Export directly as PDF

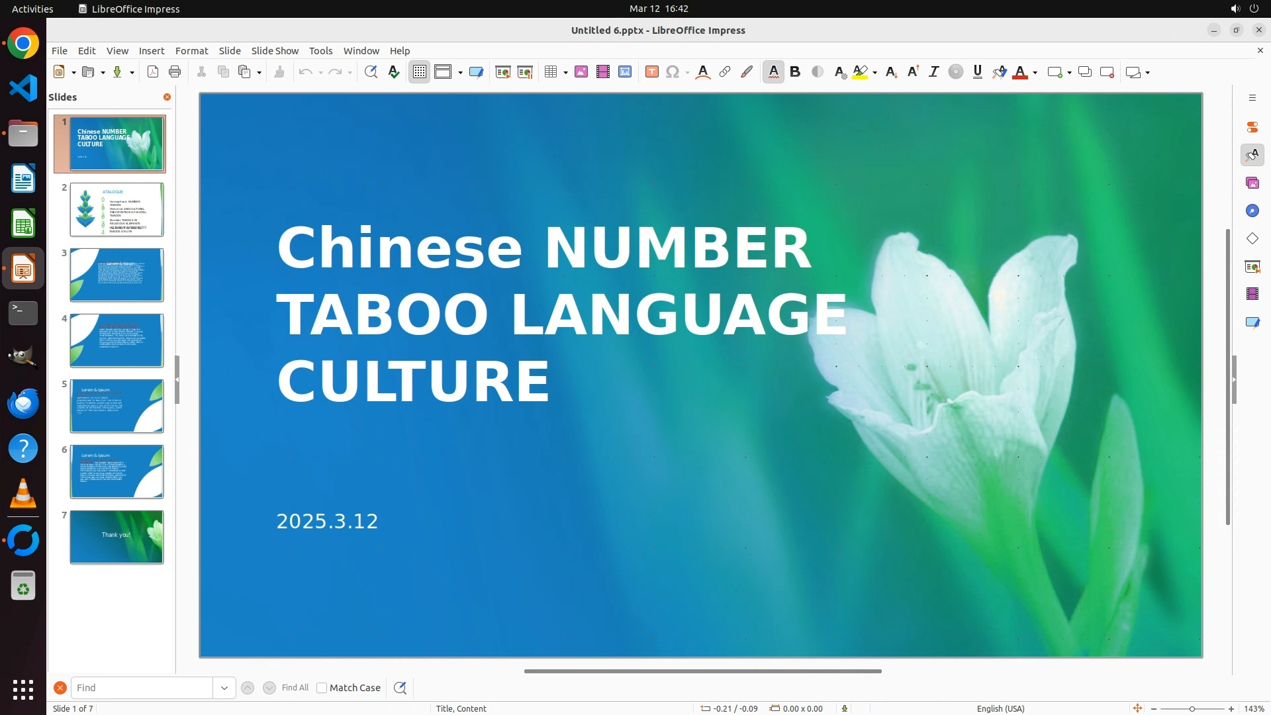pyautogui.click(x=153, y=72)
